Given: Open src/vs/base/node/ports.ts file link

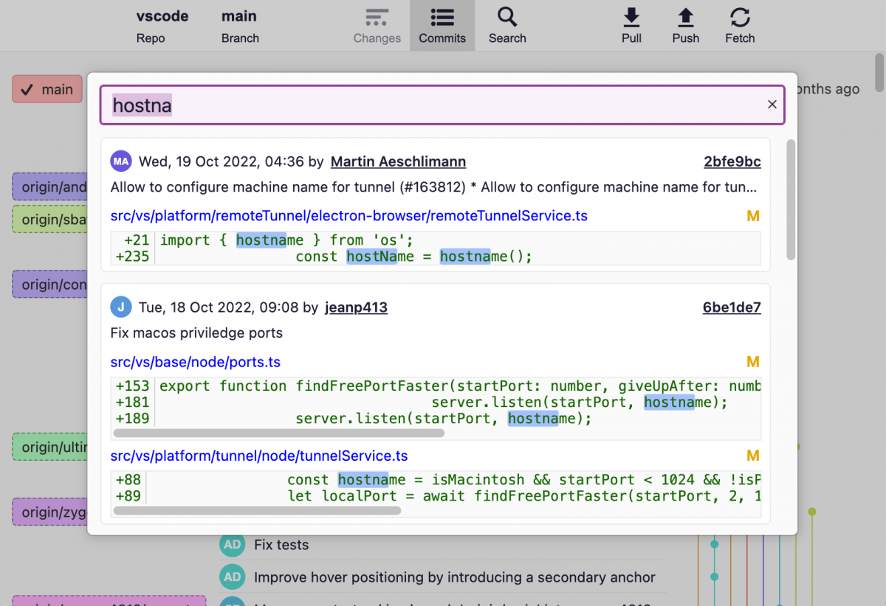Looking at the screenshot, I should pyautogui.click(x=196, y=362).
